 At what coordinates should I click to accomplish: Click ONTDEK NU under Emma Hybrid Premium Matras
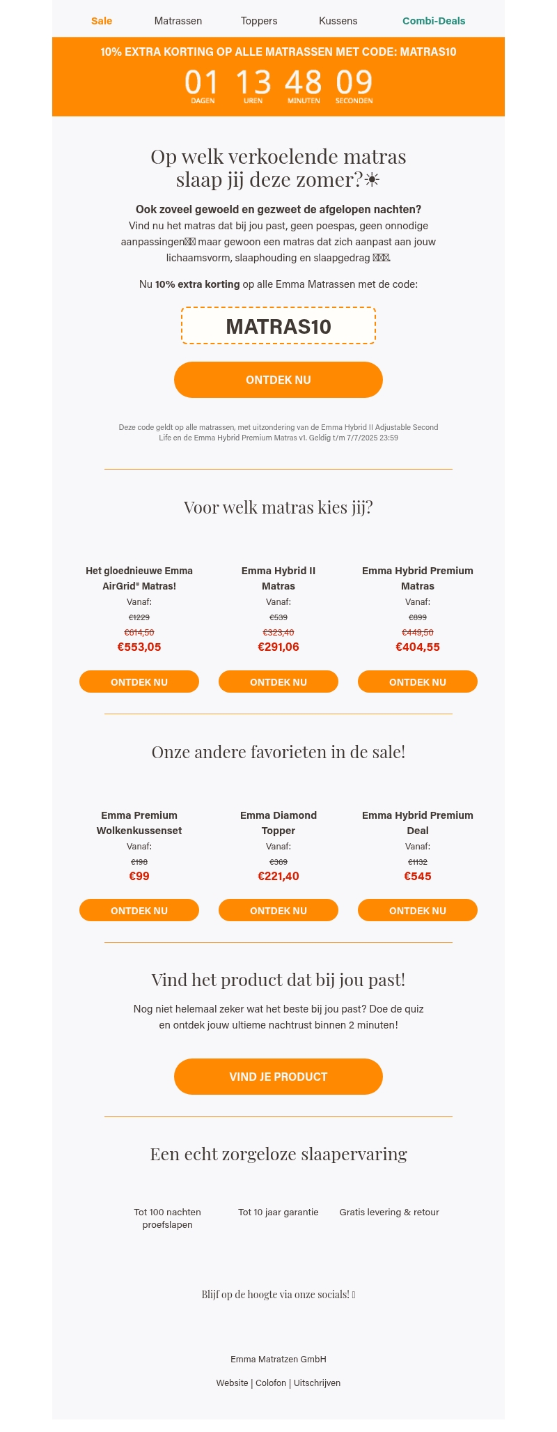tap(418, 682)
